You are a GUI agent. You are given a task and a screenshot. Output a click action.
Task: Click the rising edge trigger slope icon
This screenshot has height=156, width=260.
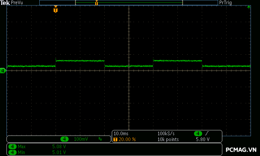(x=207, y=134)
